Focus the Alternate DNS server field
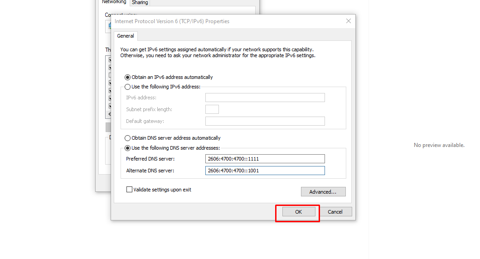The image size is (480, 259). tap(265, 171)
